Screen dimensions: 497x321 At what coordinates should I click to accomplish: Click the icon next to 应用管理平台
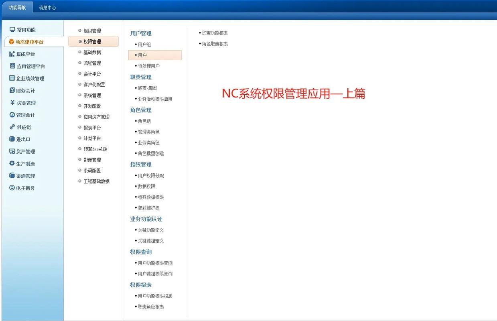click(12, 66)
